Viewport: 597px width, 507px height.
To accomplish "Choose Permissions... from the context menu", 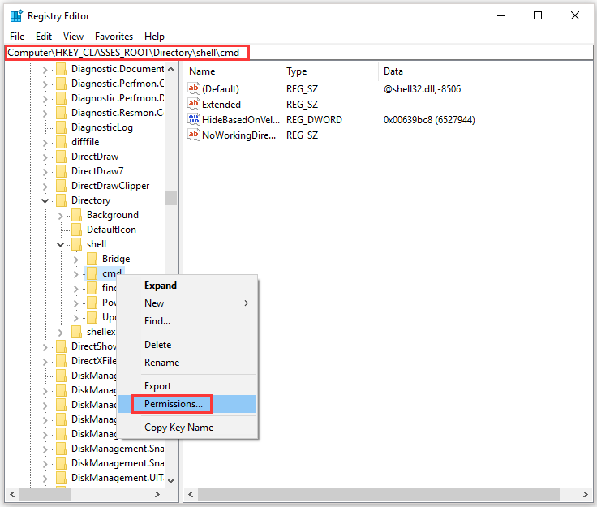I will point(187,404).
